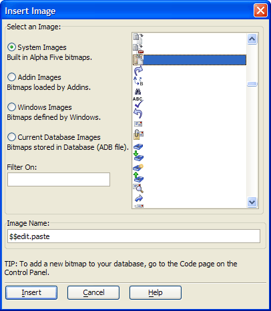Screen dimensions: 271x311
Task: Click the image list scroll up arrow
Action: [252, 39]
